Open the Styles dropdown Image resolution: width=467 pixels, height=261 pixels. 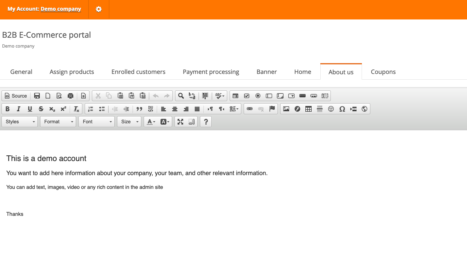click(x=20, y=122)
